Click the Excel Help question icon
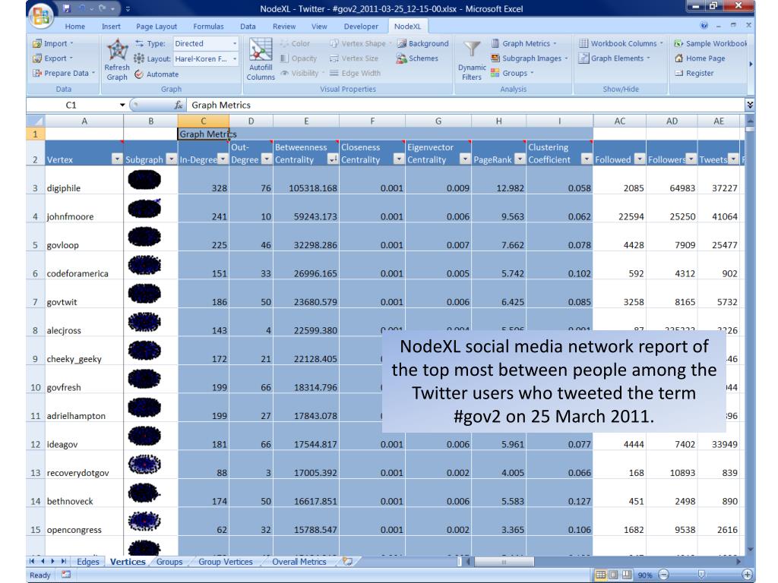The height and width of the screenshot is (583, 778). click(x=704, y=25)
